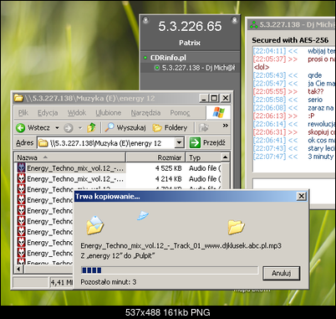Click the Wstecz back arrow icon
The height and width of the screenshot is (319, 336).
(x=20, y=128)
